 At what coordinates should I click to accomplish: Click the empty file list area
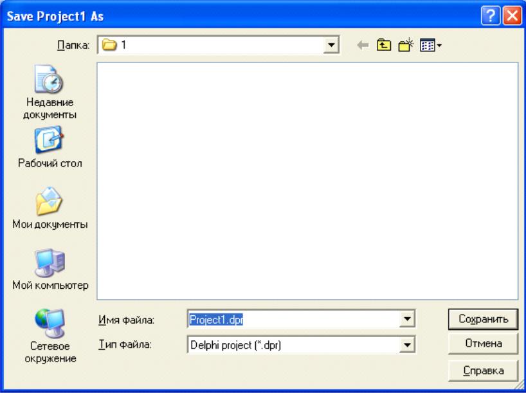(x=307, y=181)
